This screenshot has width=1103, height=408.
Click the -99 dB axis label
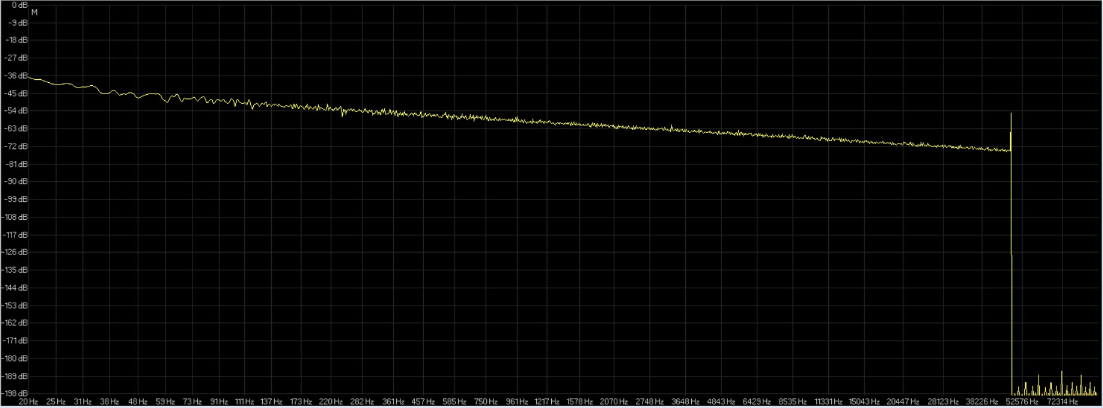pyautogui.click(x=16, y=199)
